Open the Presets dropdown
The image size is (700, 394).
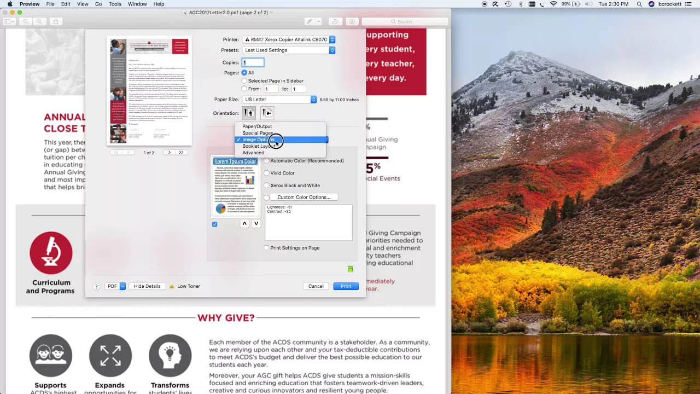(289, 50)
